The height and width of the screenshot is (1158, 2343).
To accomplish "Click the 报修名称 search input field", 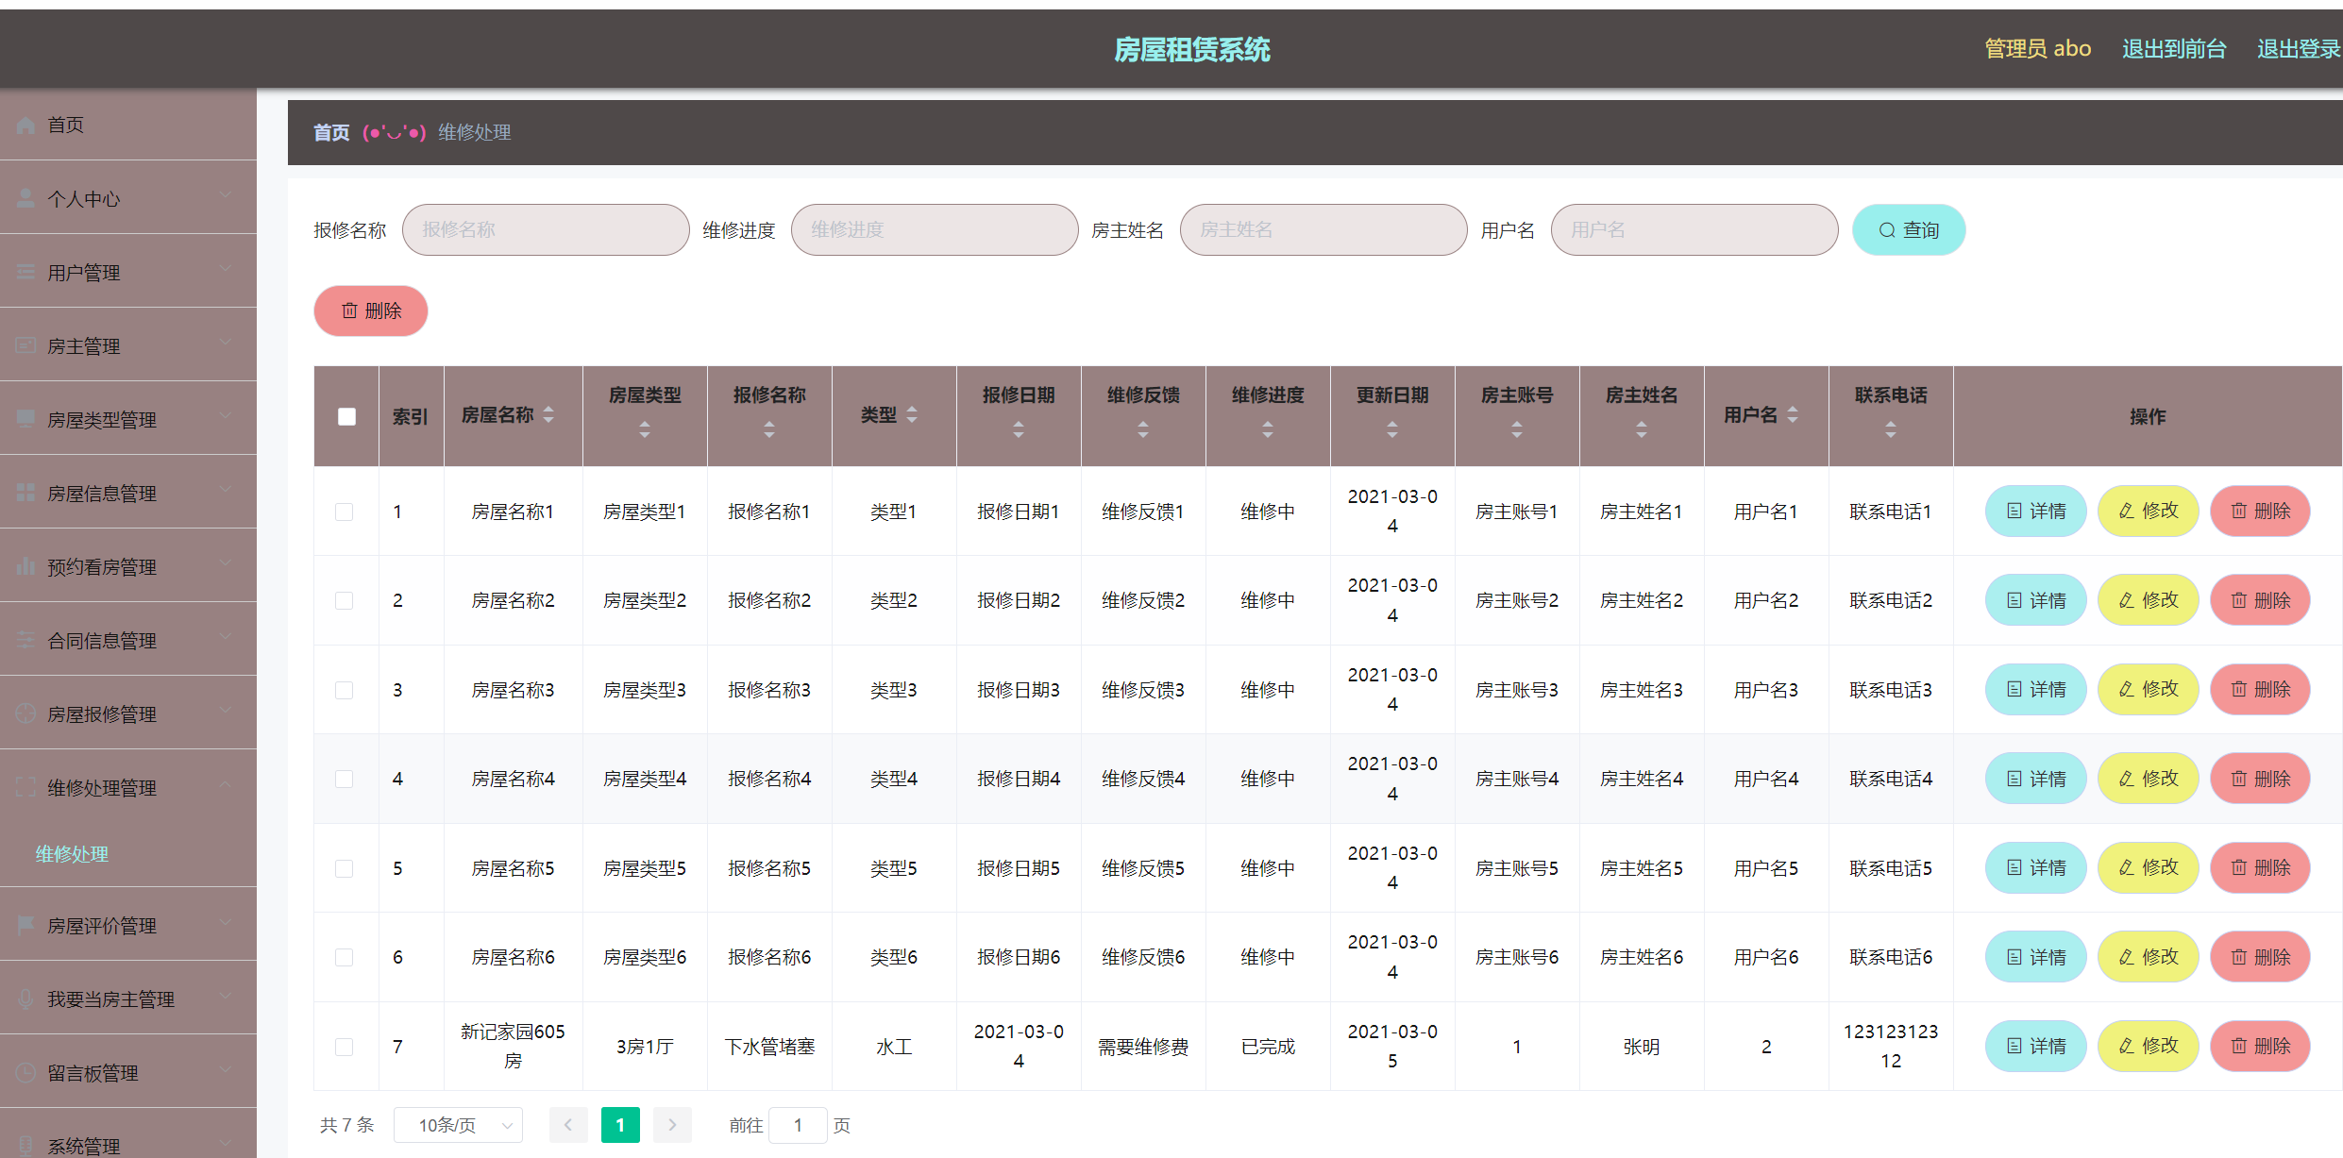I will 545,230.
